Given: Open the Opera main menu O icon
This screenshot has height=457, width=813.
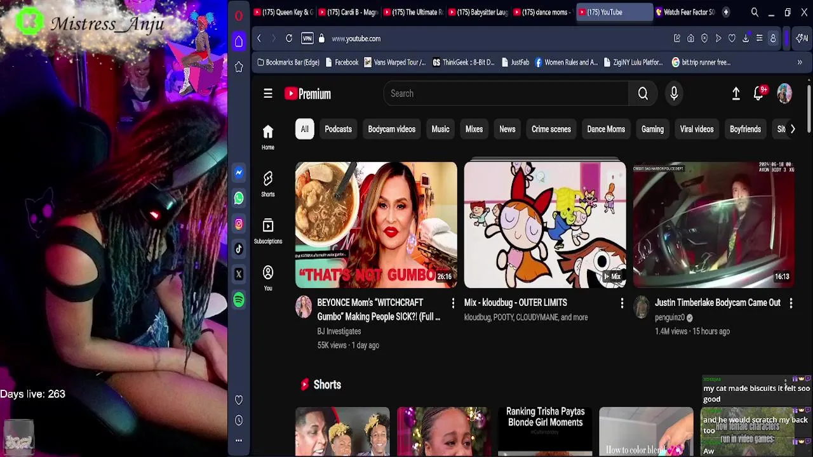Looking at the screenshot, I should coord(239,16).
